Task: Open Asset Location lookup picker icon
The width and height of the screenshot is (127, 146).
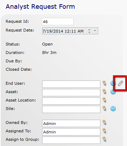Action: (x=104, y=100)
